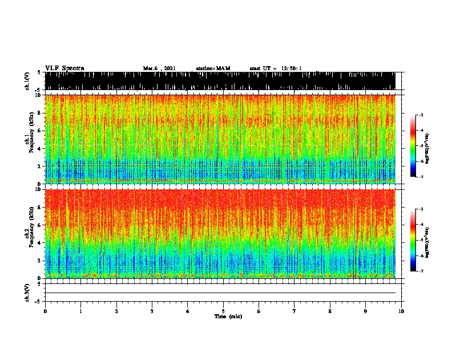
Task: Click time axis tick label "4"
Action: pos(188,311)
